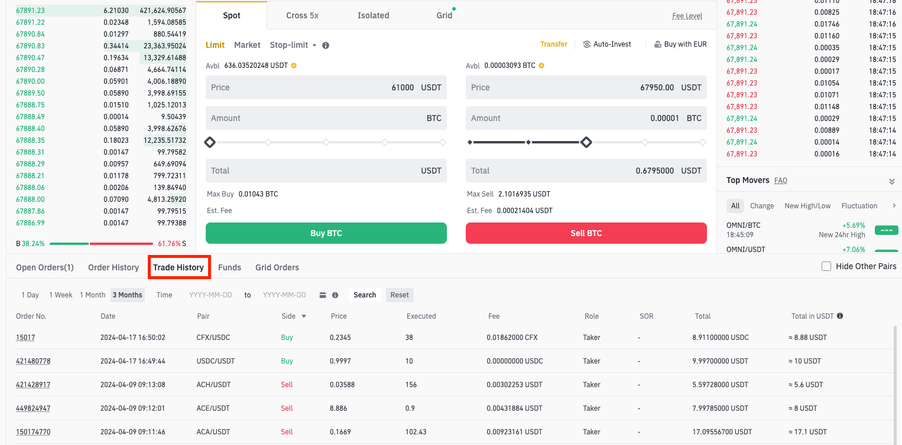The image size is (902, 445).
Task: Switch to the Order History tab
Action: [113, 267]
